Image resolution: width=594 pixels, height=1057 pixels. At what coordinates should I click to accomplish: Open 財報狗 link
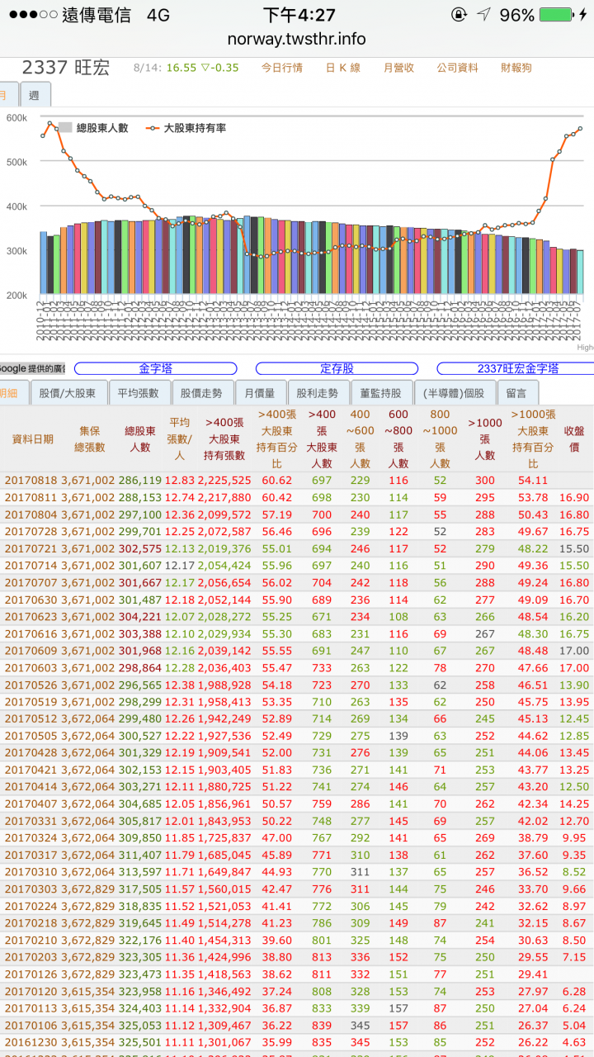pos(516,68)
